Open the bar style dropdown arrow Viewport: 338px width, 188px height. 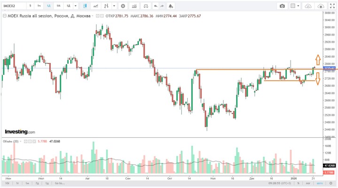tap(115, 6)
